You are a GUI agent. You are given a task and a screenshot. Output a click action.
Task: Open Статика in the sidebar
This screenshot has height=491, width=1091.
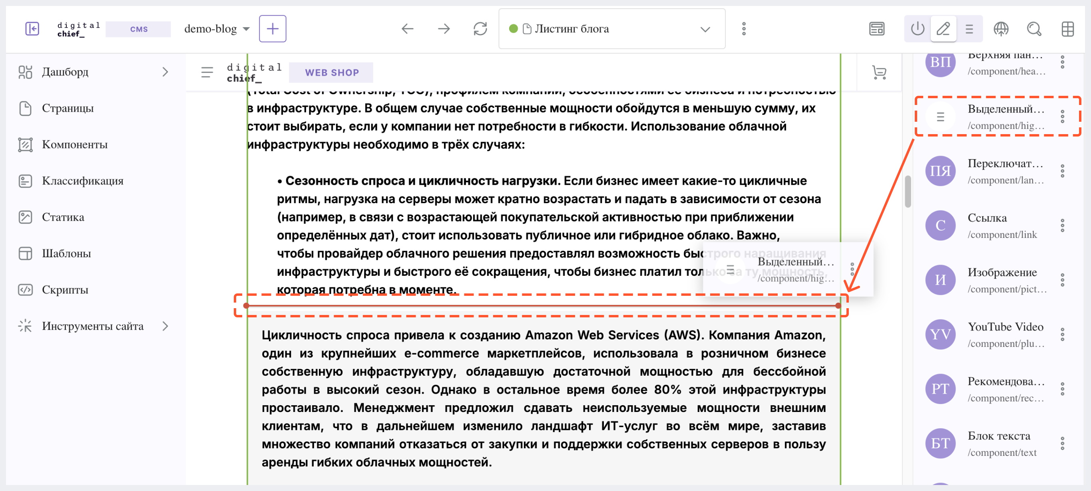(x=94, y=218)
